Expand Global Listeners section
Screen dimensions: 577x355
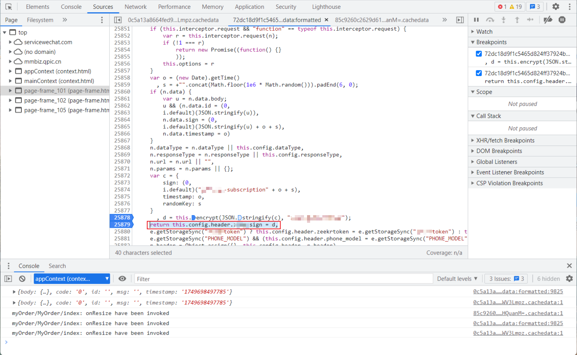coord(522,162)
